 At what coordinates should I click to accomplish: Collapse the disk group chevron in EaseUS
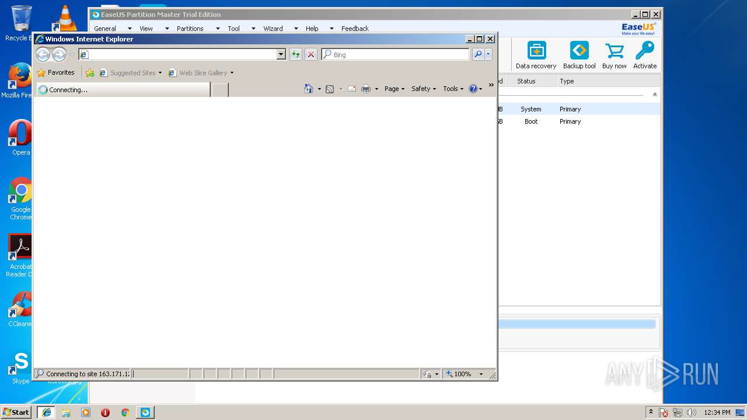tap(654, 94)
